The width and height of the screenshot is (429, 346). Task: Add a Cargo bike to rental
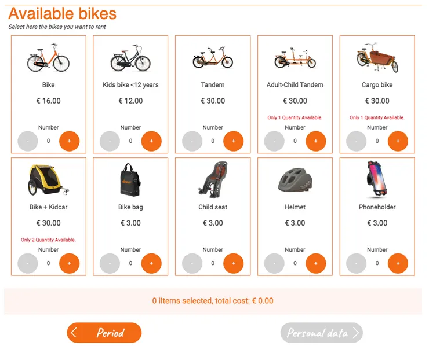398,141
